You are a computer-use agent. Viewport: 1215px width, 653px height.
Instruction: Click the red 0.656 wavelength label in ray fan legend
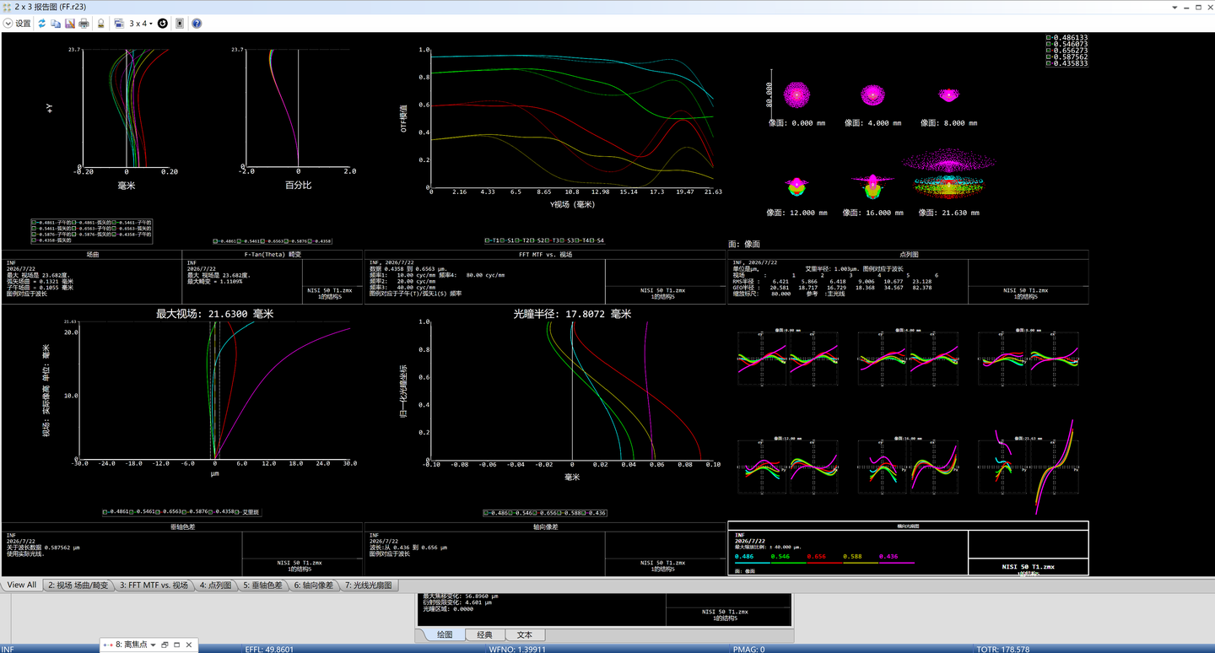[816, 556]
